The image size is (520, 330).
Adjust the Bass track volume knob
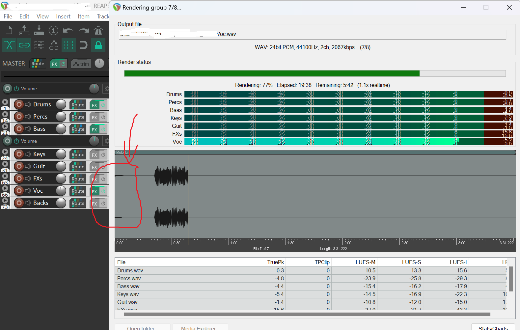point(61,129)
